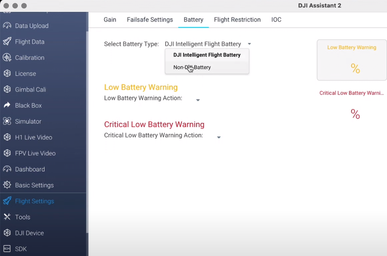The image size is (387, 256).
Task: Open the Flight Restriction tab
Action: [x=237, y=20]
